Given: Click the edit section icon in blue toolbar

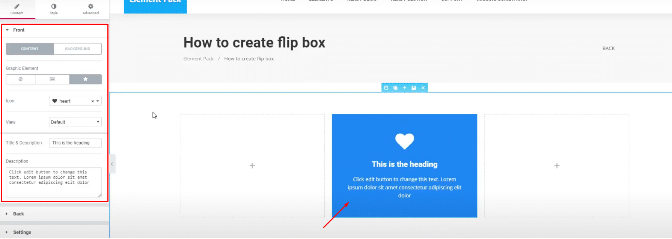Looking at the screenshot, I should [386, 88].
